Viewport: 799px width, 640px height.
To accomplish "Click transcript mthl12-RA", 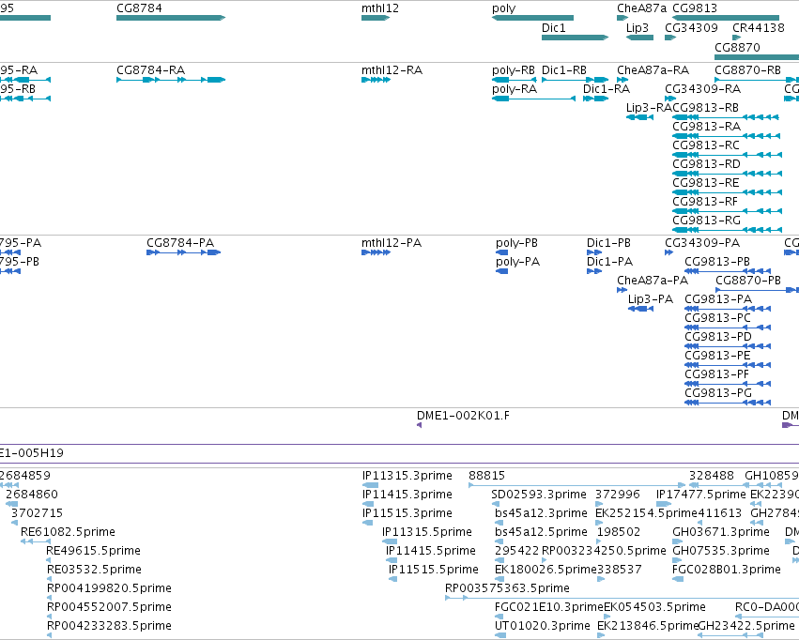I will pos(376,80).
